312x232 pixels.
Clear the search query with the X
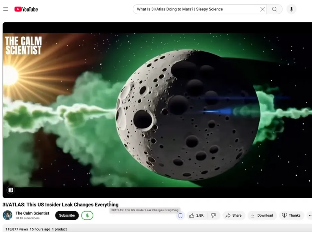pyautogui.click(x=263, y=9)
